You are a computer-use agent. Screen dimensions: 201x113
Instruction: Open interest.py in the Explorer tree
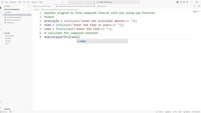(x=10, y=23)
